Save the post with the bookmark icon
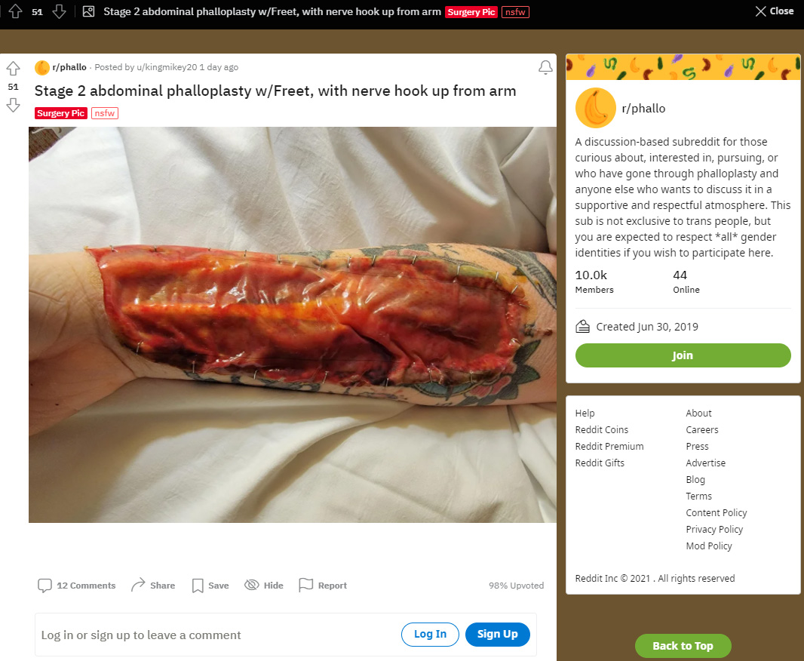804x661 pixels. click(x=198, y=586)
